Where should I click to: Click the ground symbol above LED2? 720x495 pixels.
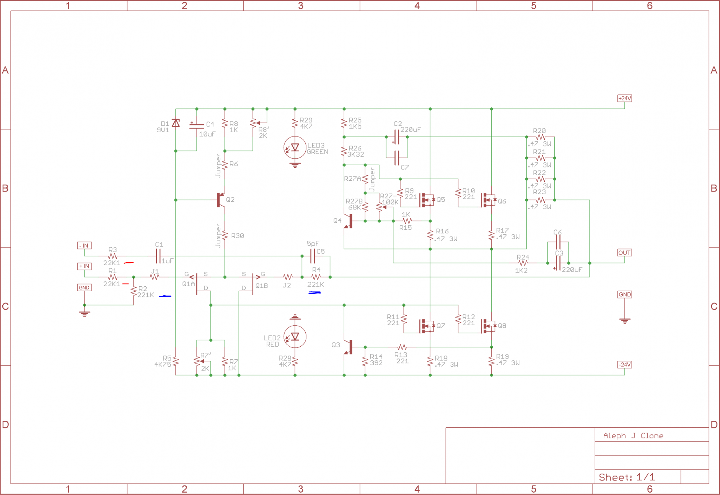[295, 317]
